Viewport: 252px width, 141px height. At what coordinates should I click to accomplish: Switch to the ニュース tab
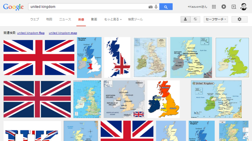tap(65, 19)
